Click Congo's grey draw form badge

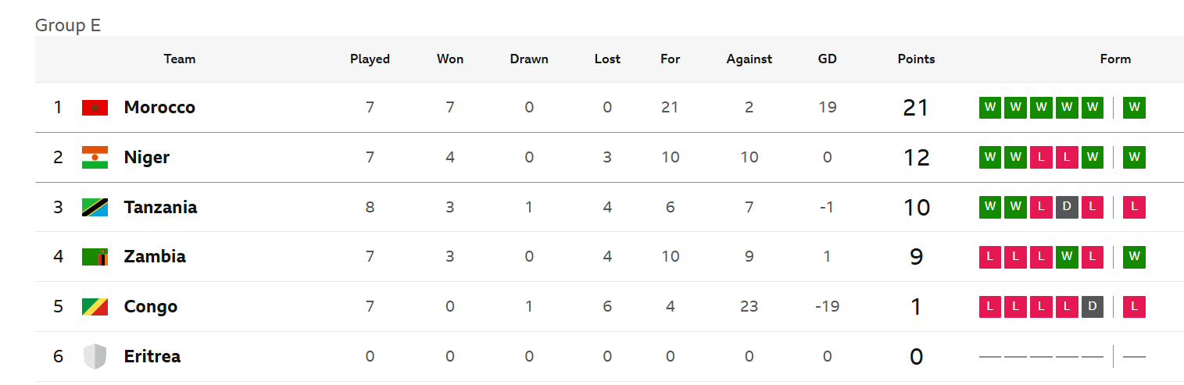1092,307
